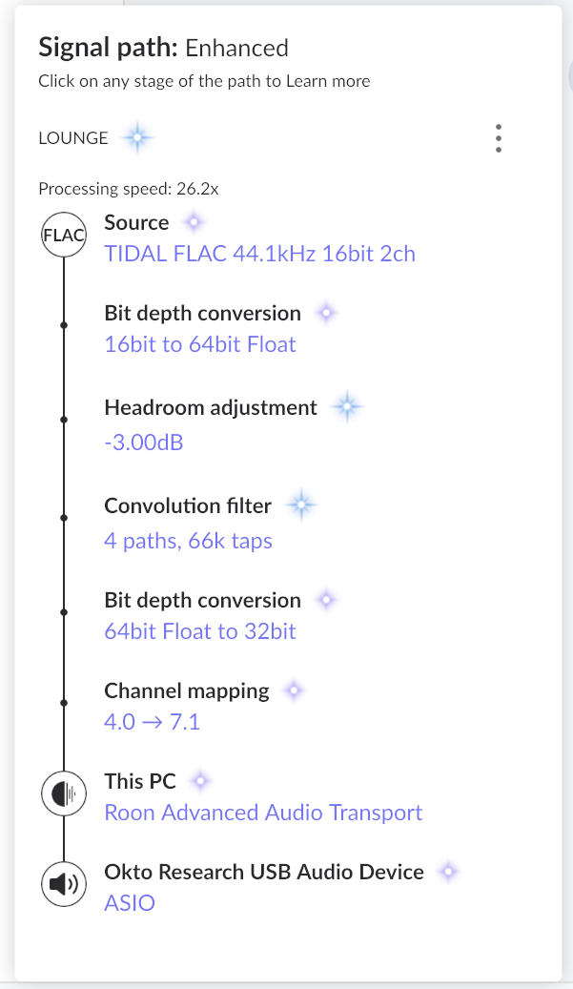Click the FLAC source icon
The width and height of the screenshot is (573, 989).
(63, 234)
